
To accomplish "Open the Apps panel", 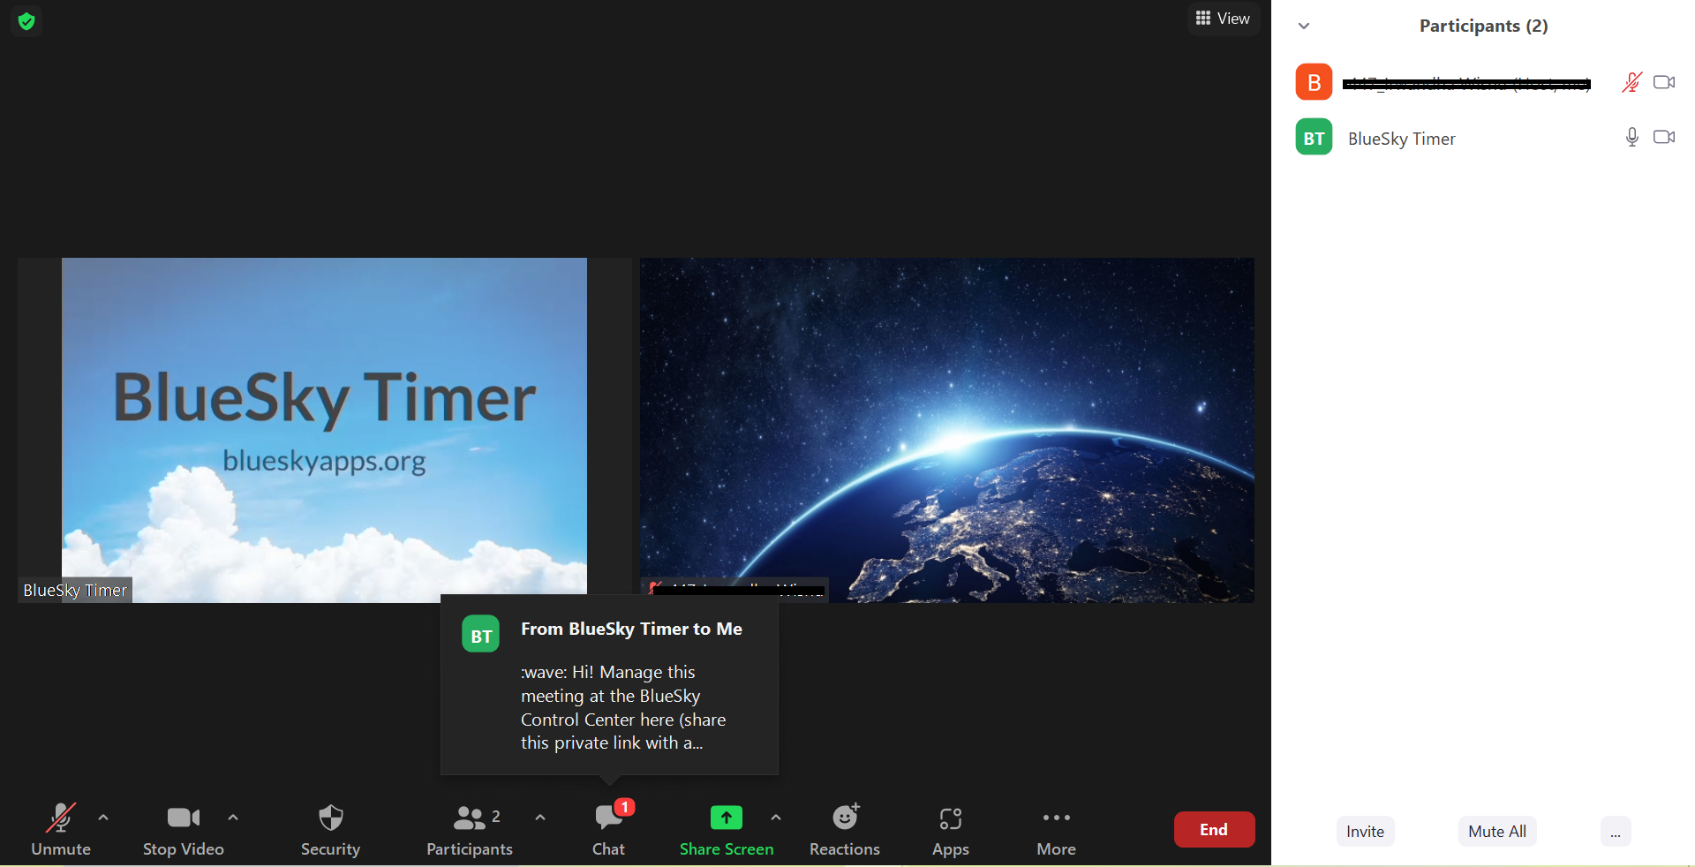I will click(951, 830).
